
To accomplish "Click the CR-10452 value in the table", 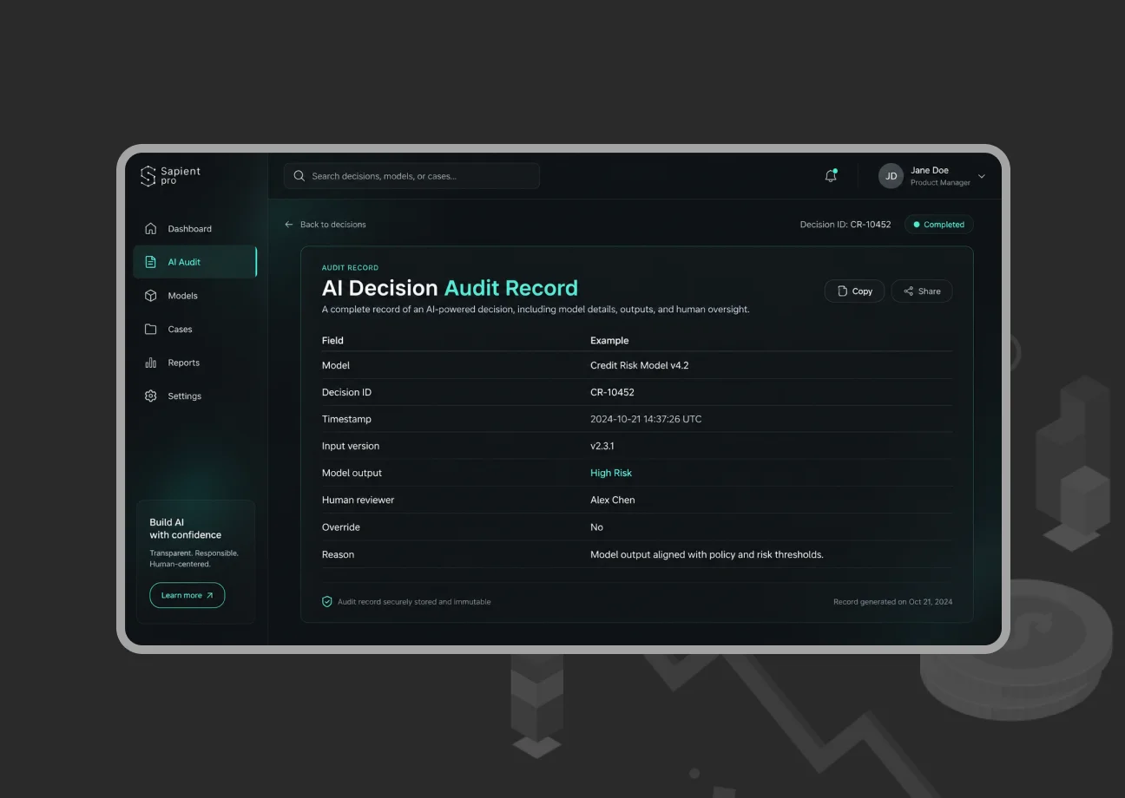I will point(612,392).
